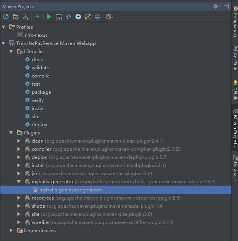Expand the site plugin node
The image size is (238, 241).
point(19,214)
